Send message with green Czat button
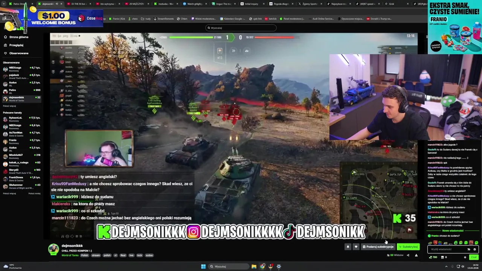The image size is (482, 271). (x=474, y=257)
